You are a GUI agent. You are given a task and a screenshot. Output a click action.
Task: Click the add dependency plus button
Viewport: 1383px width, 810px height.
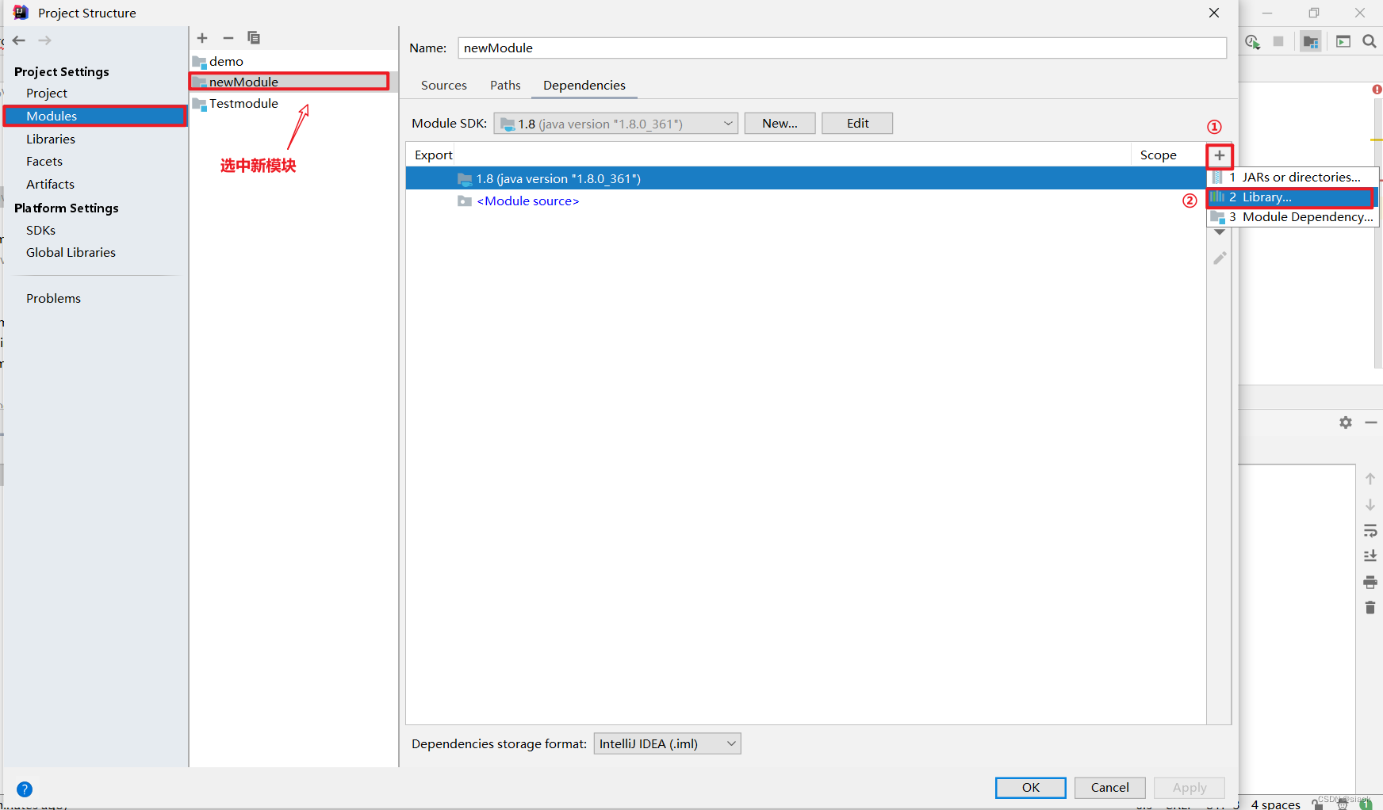coord(1220,155)
